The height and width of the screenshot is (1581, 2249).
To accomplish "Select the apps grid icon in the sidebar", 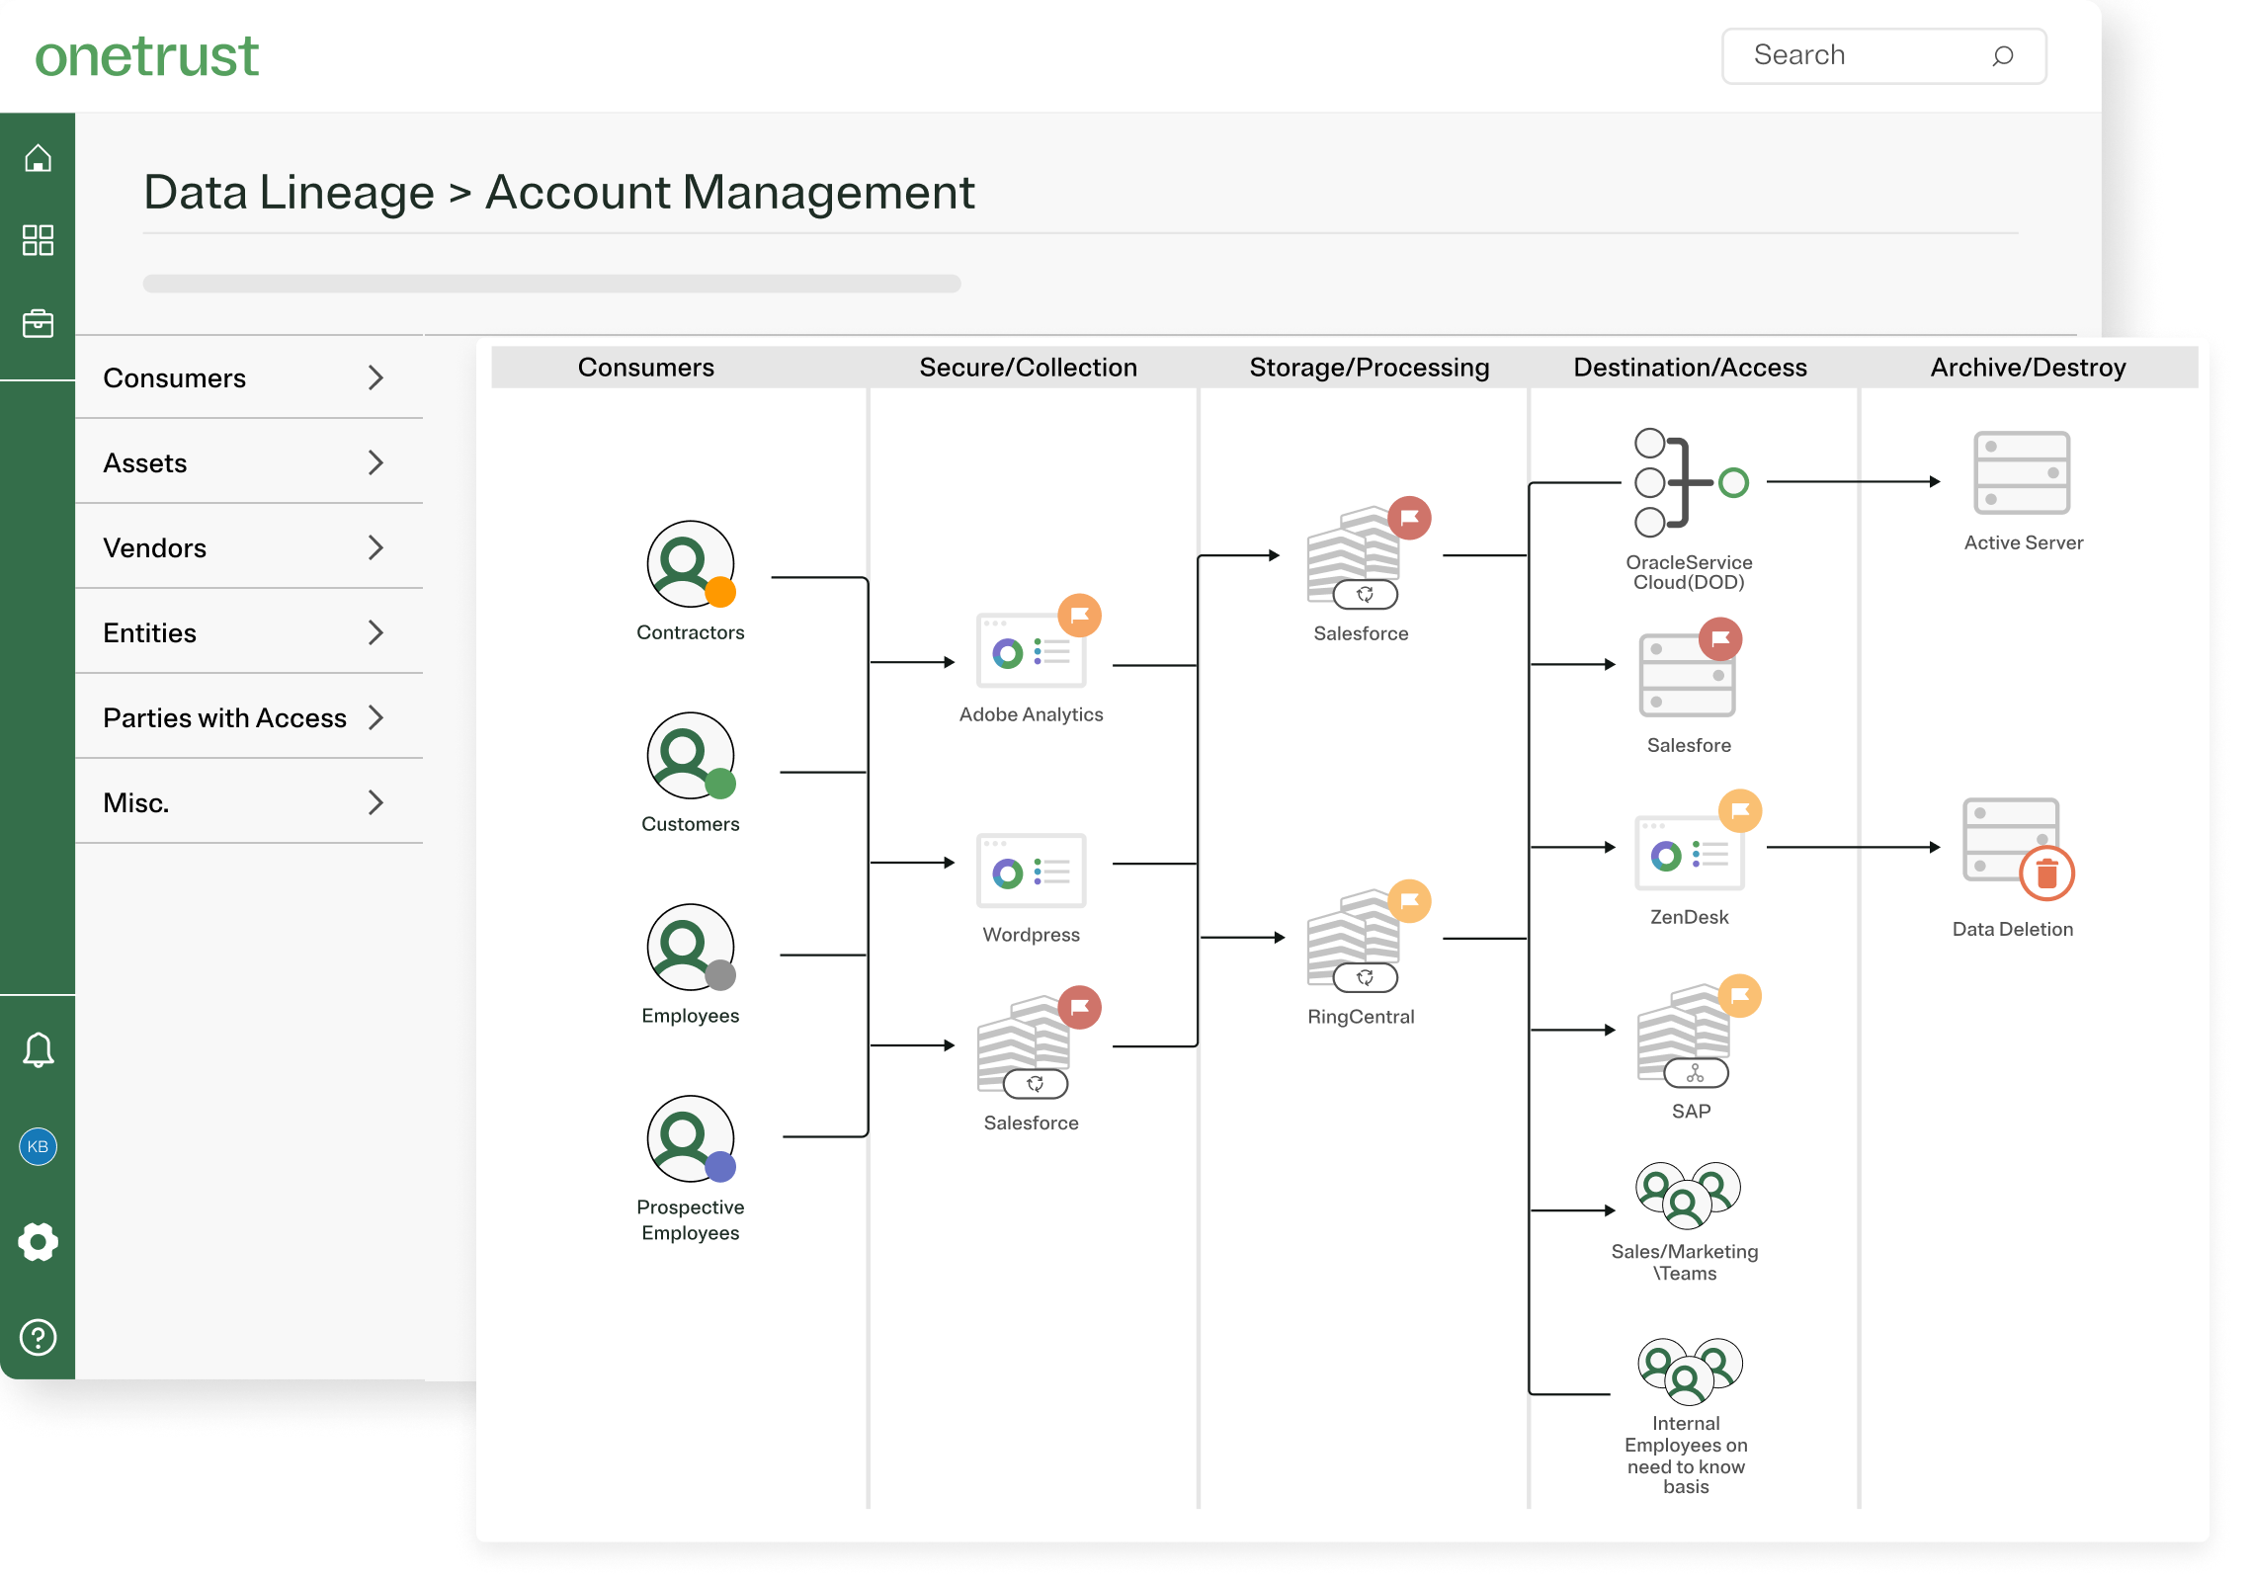I will pos(38,240).
